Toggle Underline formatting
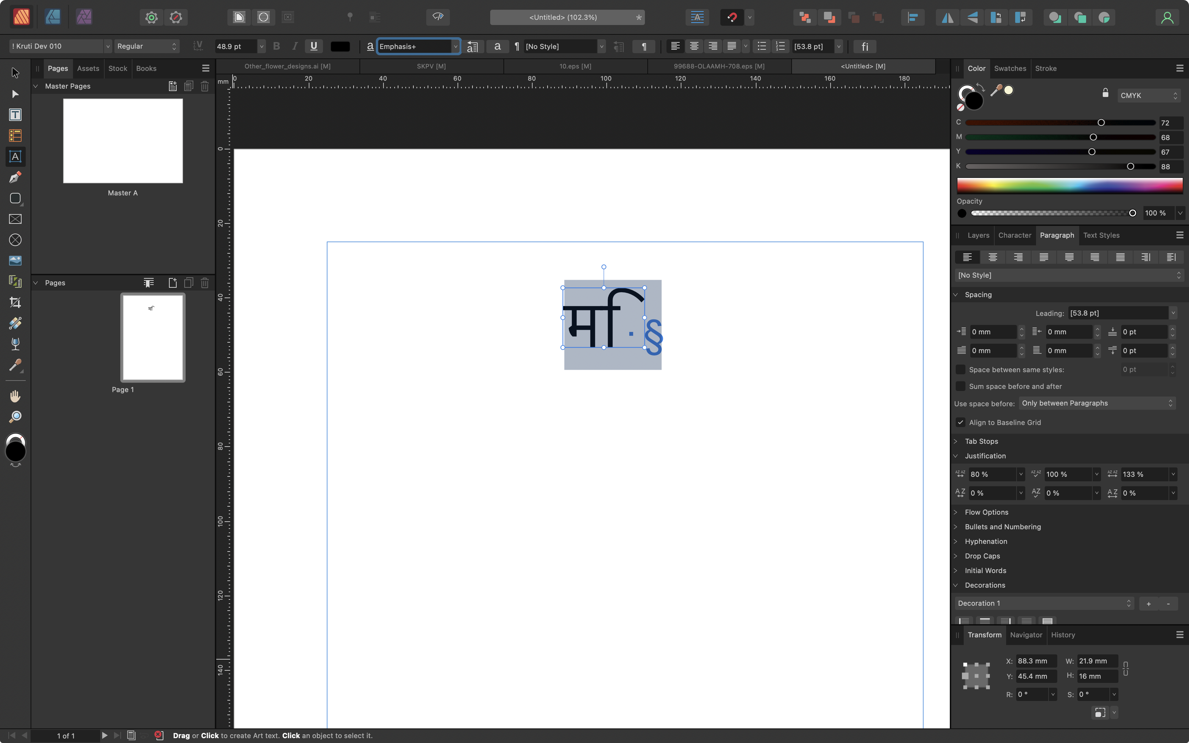 click(314, 46)
